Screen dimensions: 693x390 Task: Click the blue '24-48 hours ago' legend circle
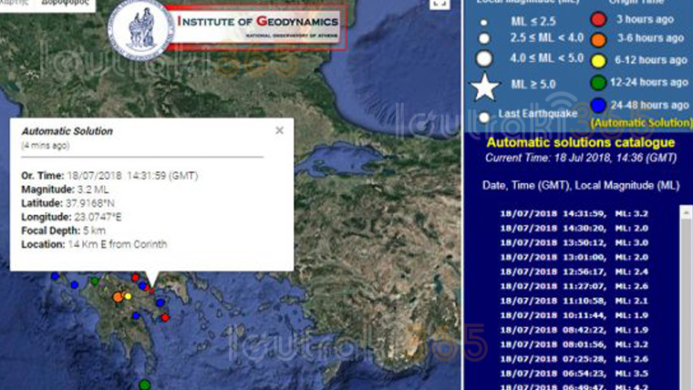tap(598, 106)
